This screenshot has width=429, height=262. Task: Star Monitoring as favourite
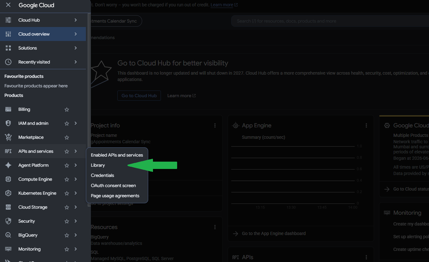[x=67, y=249]
